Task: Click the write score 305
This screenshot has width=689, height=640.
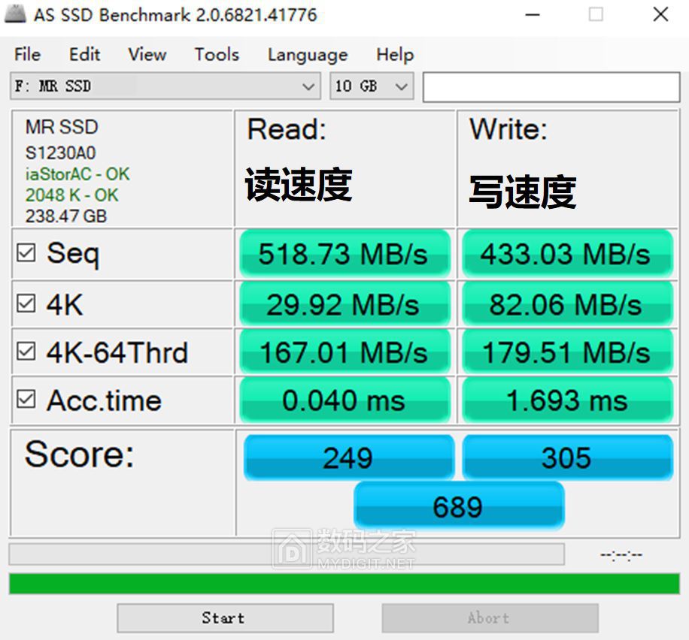Action: (x=567, y=457)
